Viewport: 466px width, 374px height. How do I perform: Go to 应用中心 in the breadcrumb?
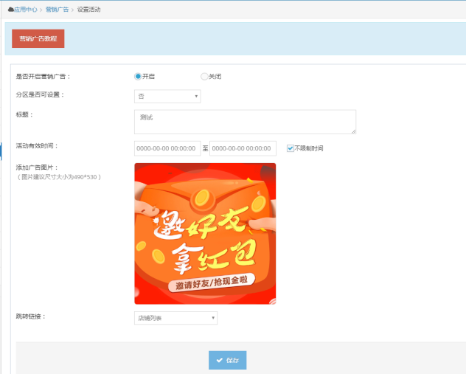coord(27,10)
